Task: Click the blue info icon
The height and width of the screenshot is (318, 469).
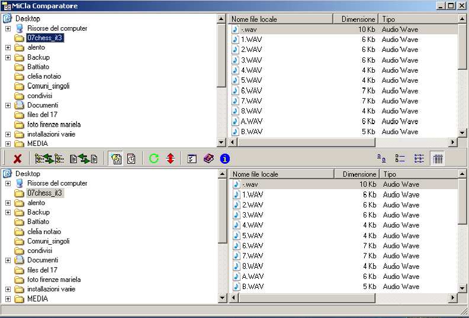Action: click(225, 158)
